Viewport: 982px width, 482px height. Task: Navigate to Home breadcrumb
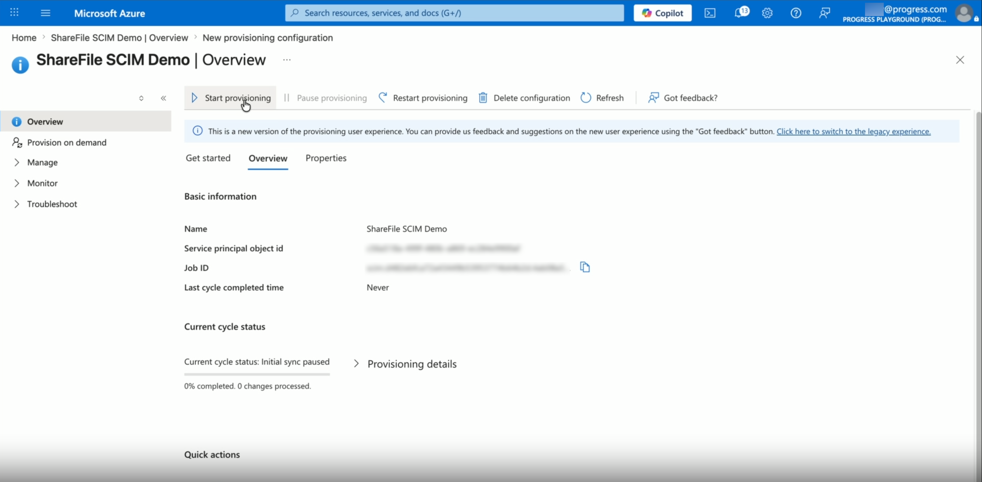24,38
